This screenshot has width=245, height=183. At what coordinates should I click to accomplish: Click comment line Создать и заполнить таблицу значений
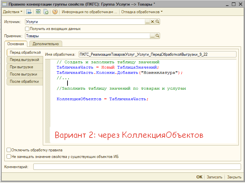[108, 62]
